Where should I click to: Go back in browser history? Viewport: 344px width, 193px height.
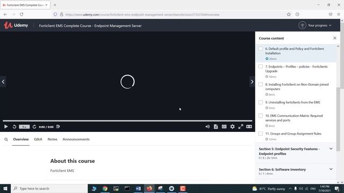5,14
